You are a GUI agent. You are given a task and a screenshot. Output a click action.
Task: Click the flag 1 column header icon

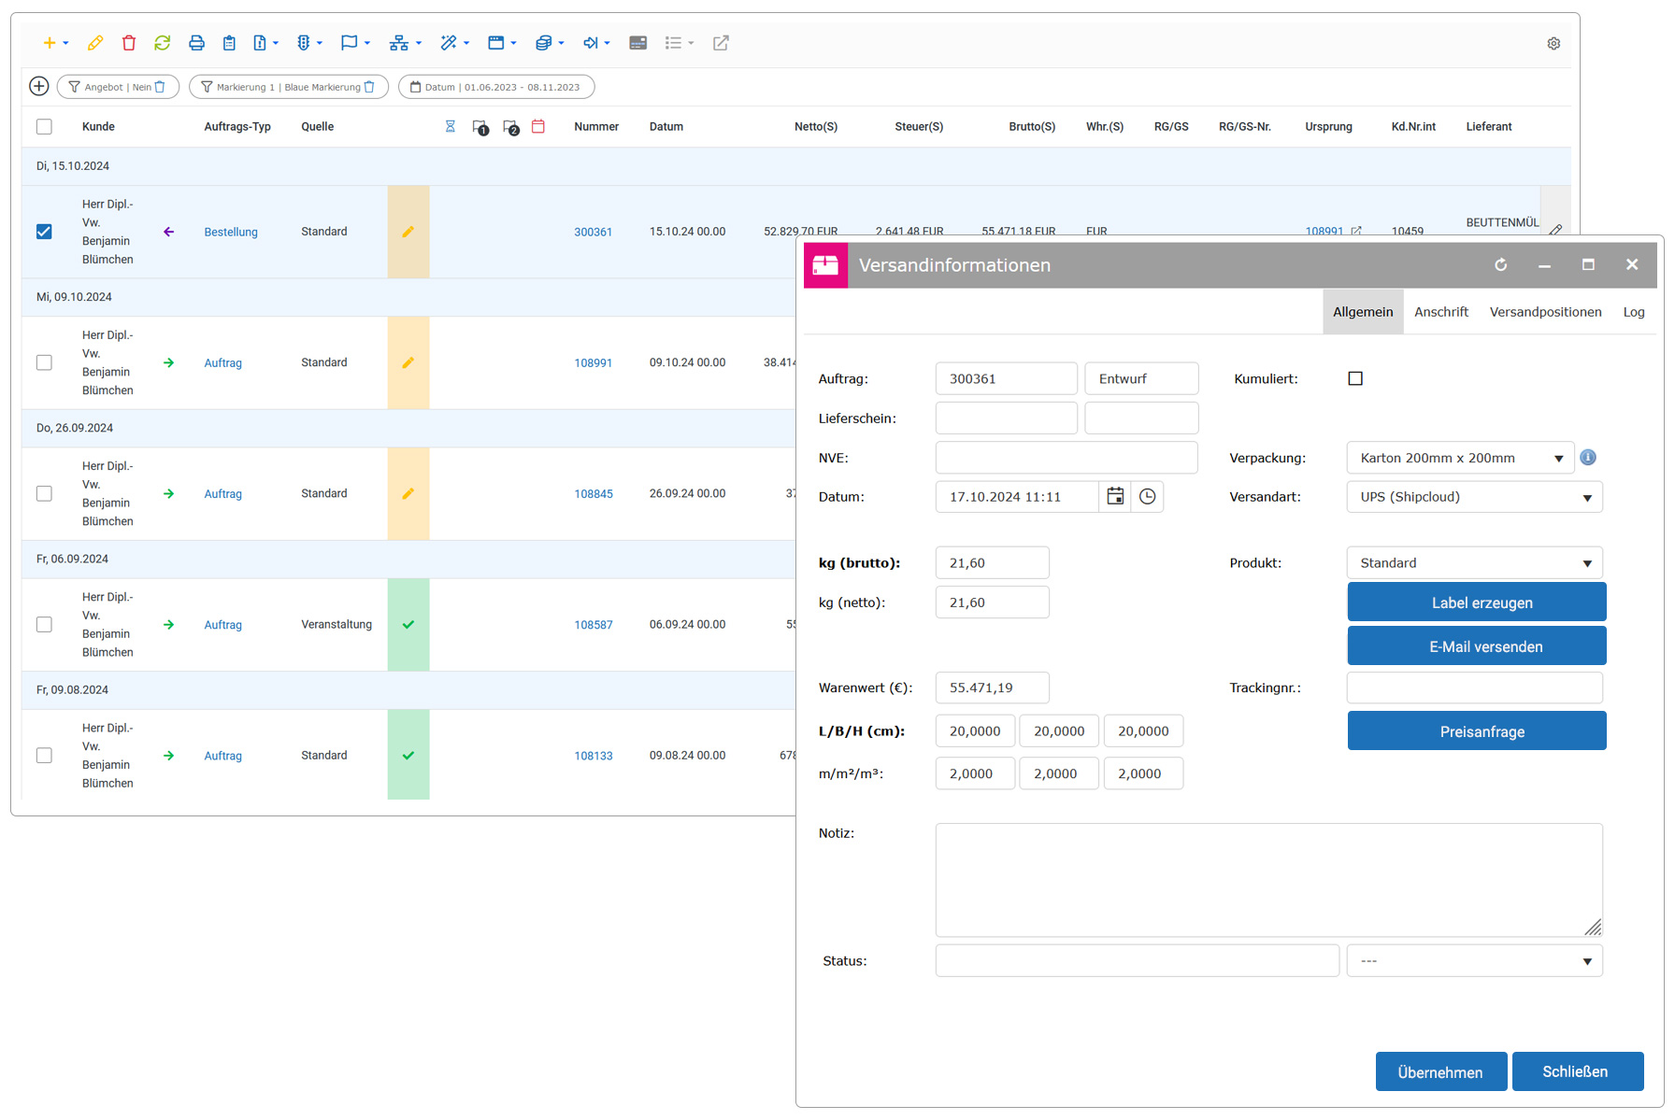480,127
